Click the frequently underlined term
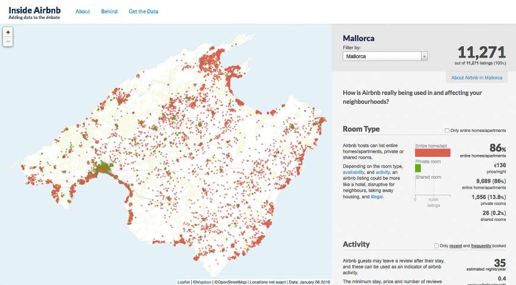The image size is (516, 285). tap(481, 246)
